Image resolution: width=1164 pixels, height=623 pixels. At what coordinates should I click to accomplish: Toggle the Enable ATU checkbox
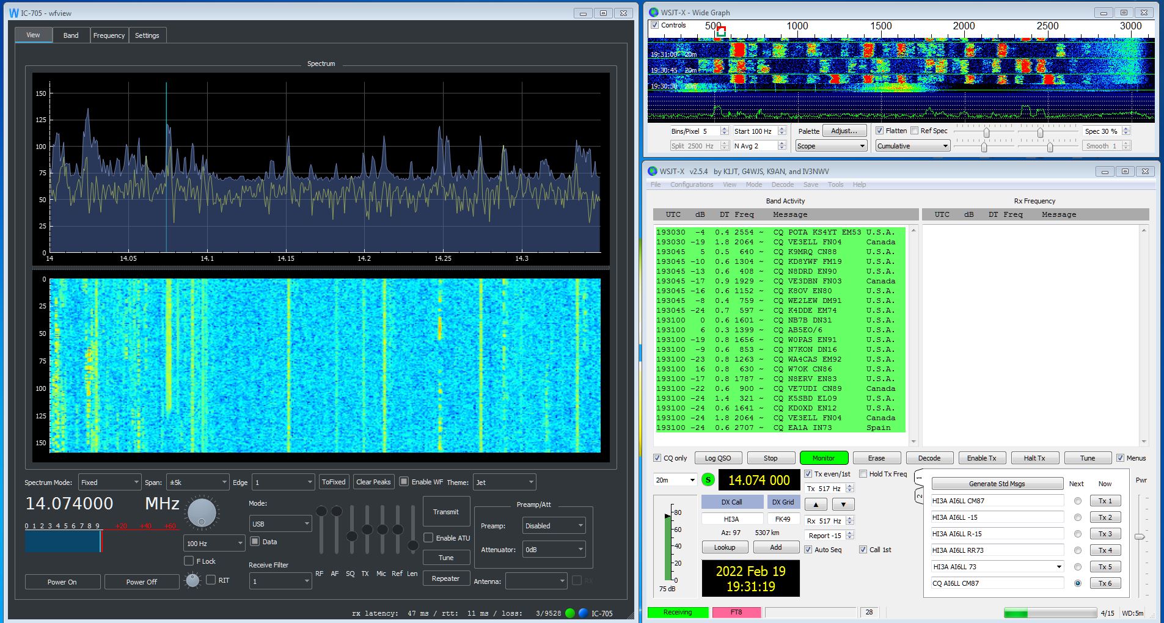point(429,538)
